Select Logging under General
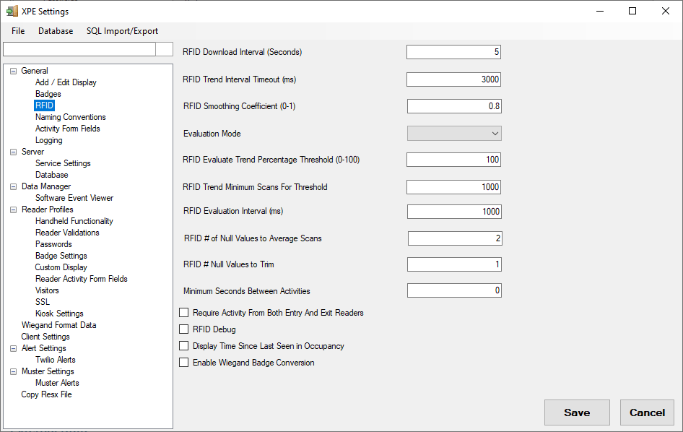Viewport: 683px width, 432px height. tap(49, 140)
